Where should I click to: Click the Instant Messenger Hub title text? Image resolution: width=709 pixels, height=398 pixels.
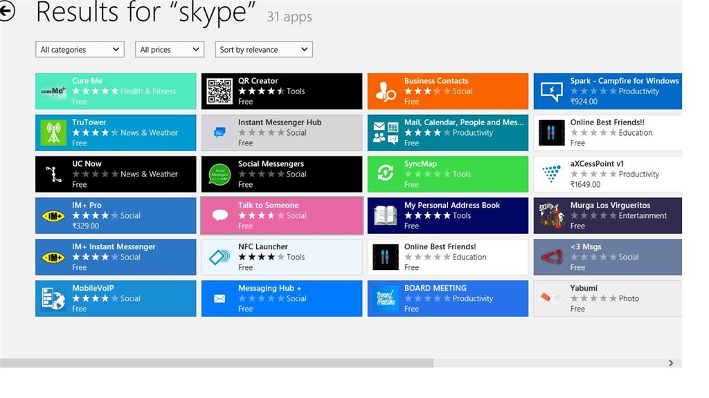click(280, 122)
